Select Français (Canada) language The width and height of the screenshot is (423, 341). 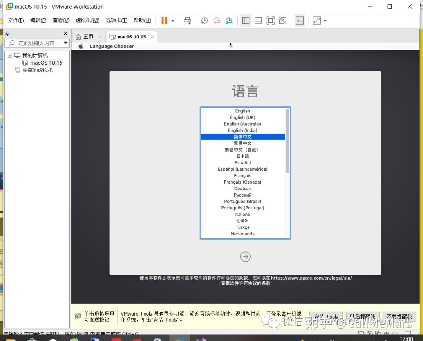click(x=242, y=182)
